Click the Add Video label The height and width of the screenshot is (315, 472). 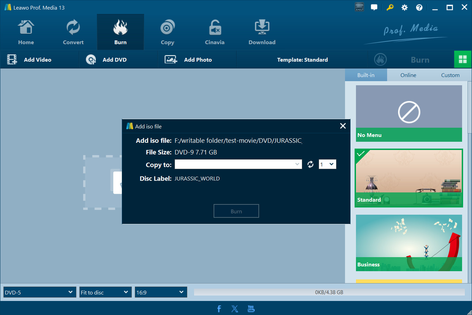pos(38,60)
